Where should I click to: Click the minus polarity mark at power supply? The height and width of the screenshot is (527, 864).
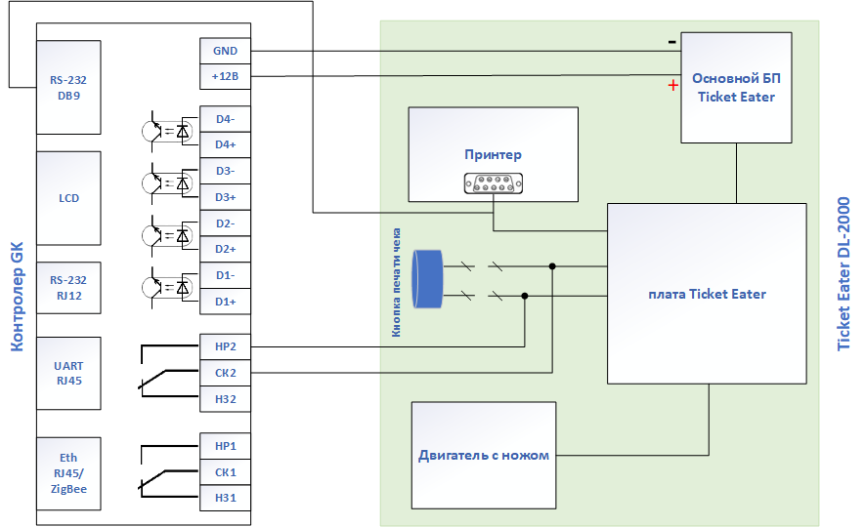tap(671, 42)
